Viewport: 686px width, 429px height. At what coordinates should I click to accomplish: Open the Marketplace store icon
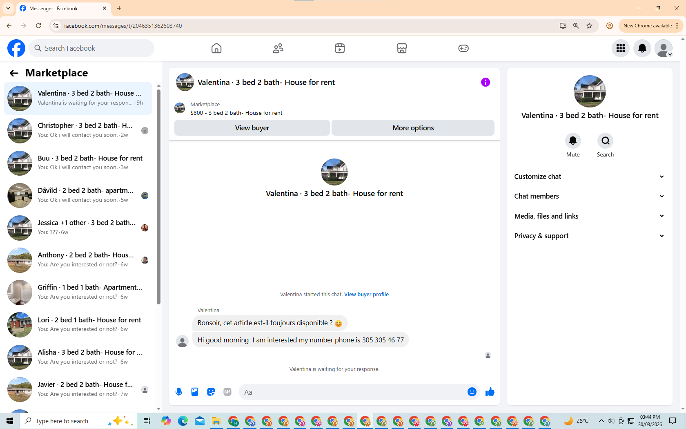point(402,48)
